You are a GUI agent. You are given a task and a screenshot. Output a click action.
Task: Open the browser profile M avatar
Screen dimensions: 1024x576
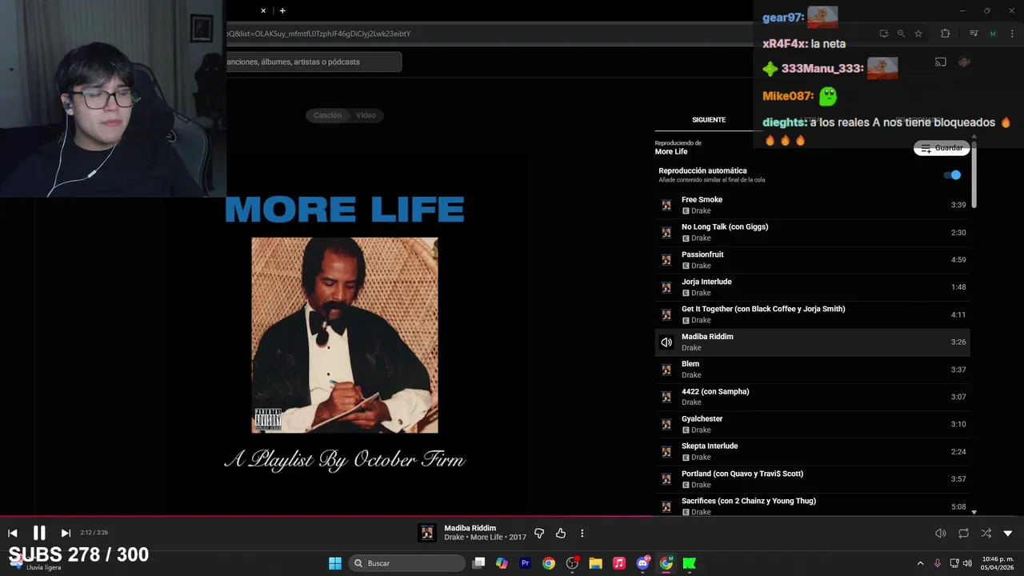click(993, 34)
